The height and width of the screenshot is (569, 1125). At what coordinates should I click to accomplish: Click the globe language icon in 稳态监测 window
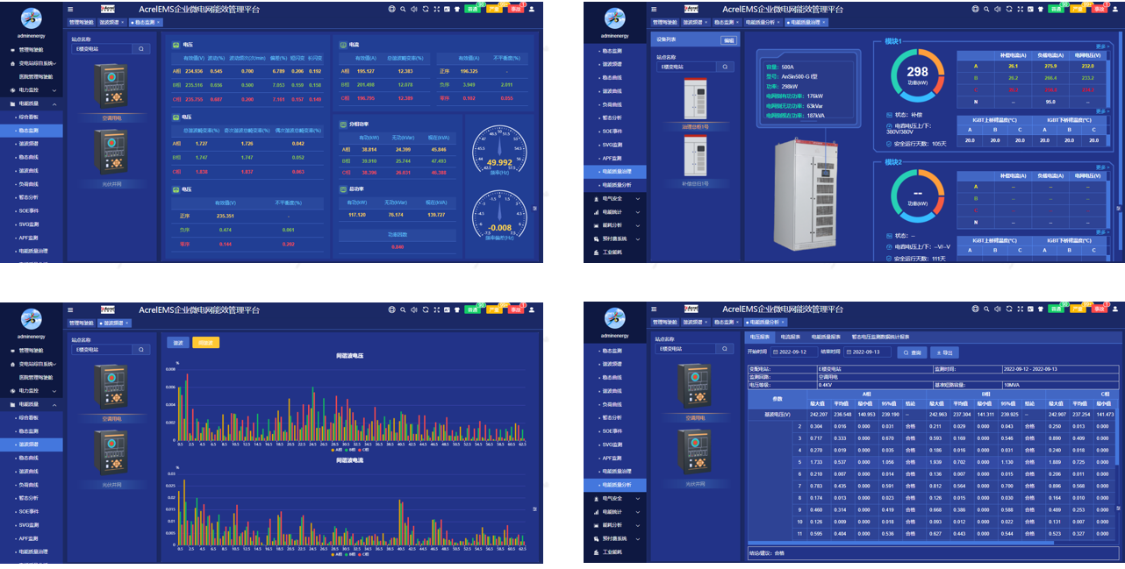[x=391, y=9]
